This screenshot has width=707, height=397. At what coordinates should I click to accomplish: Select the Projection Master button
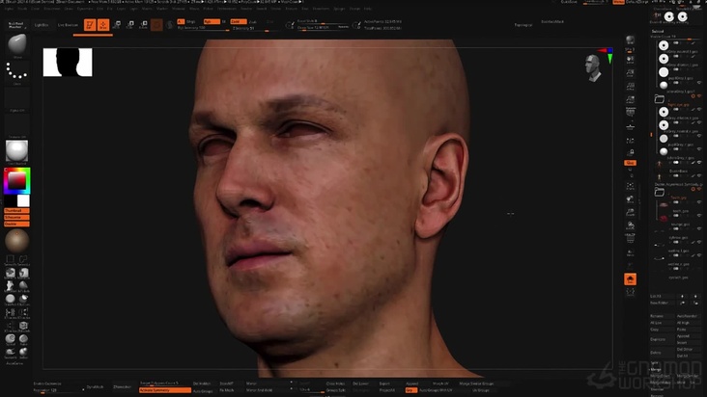pos(16,24)
